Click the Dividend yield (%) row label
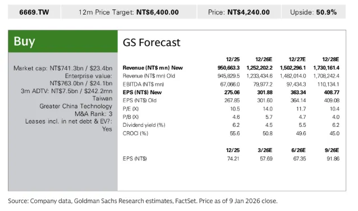Screen dimensions: 358x211 [x=144, y=125]
